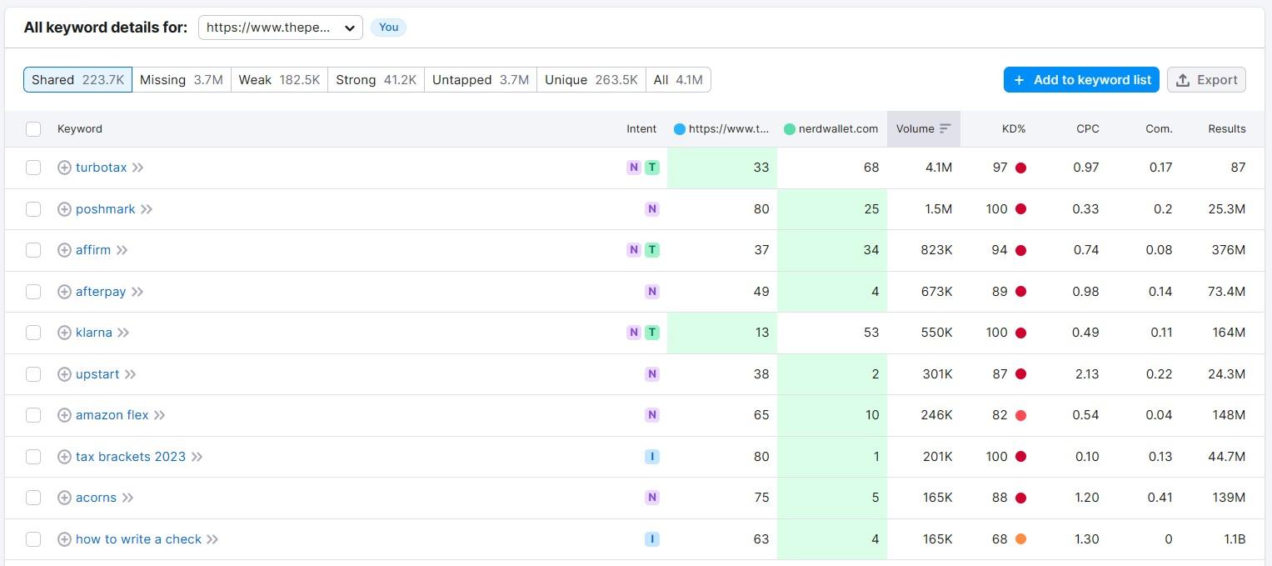The height and width of the screenshot is (566, 1272).
Task: Click the T intent badge in klarna row
Action: (652, 333)
